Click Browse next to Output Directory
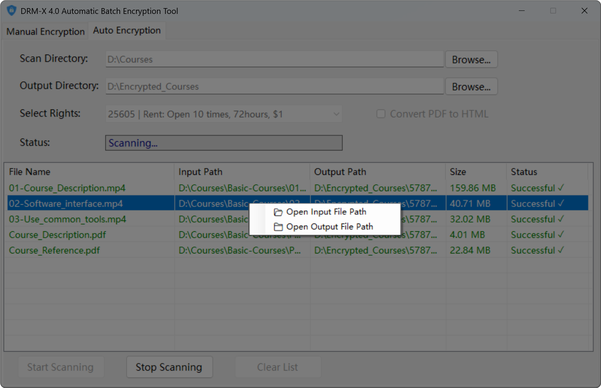Viewport: 601px width, 388px height. point(471,86)
